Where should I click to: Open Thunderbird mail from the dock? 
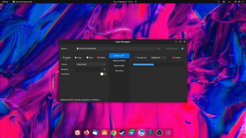click(x=95, y=133)
